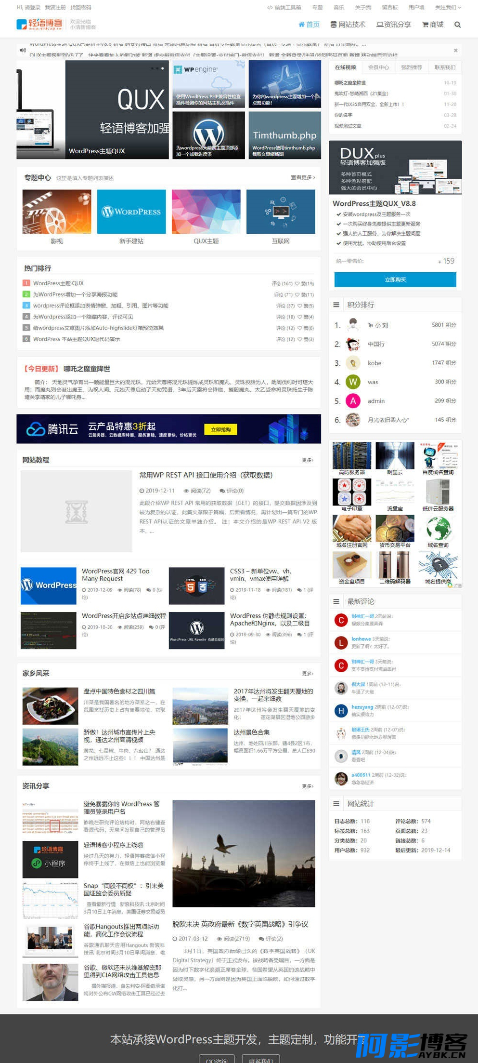Click the 轻语博客 site logo
Viewport: 478px width, 1063px height.
39,24
